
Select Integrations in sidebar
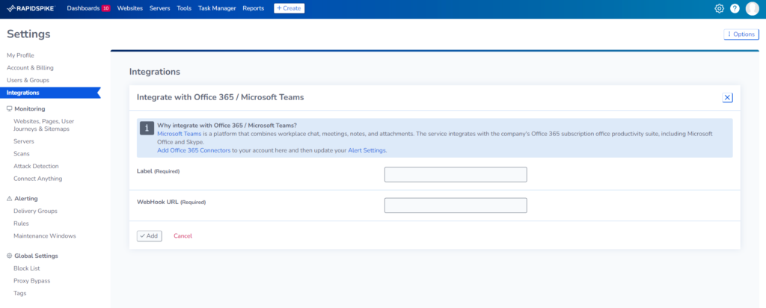[50, 93]
